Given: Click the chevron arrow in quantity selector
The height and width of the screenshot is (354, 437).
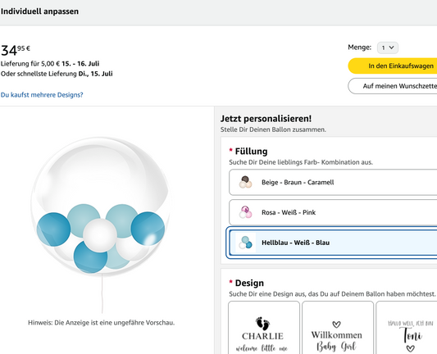Looking at the screenshot, I should (x=392, y=48).
